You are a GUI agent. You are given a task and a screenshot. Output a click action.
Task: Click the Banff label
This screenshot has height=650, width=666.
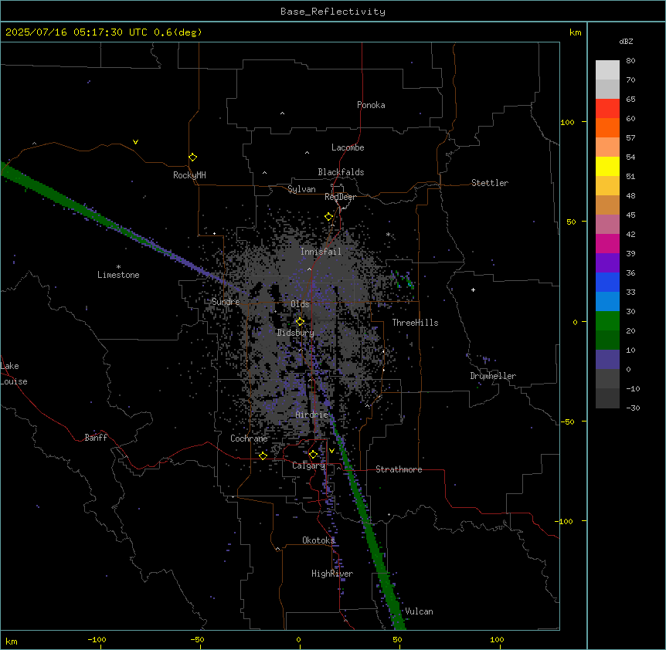[96, 438]
